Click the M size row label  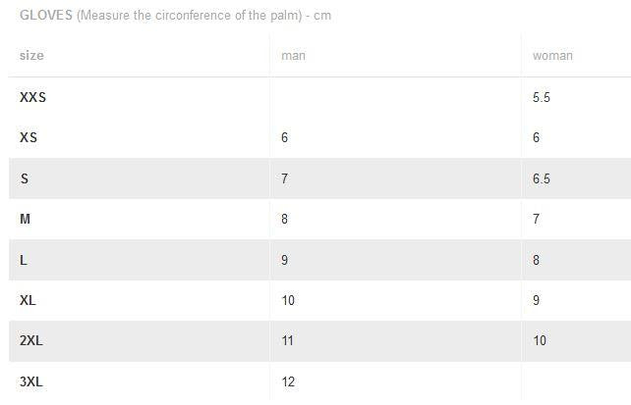coord(25,219)
